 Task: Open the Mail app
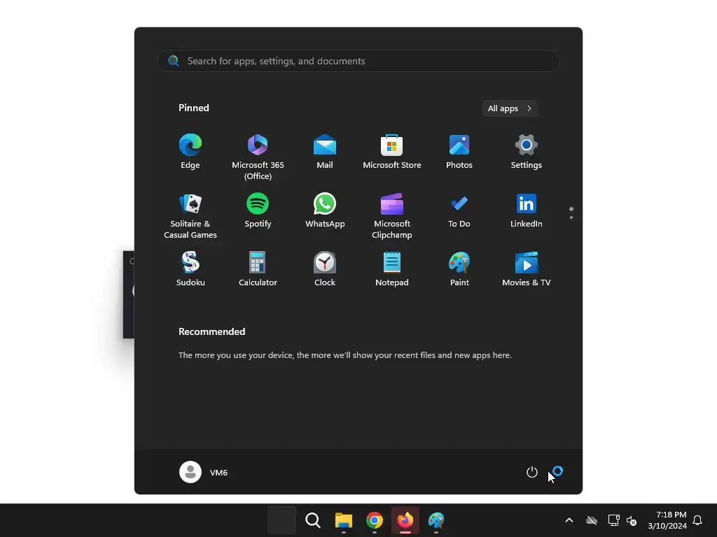tap(325, 152)
